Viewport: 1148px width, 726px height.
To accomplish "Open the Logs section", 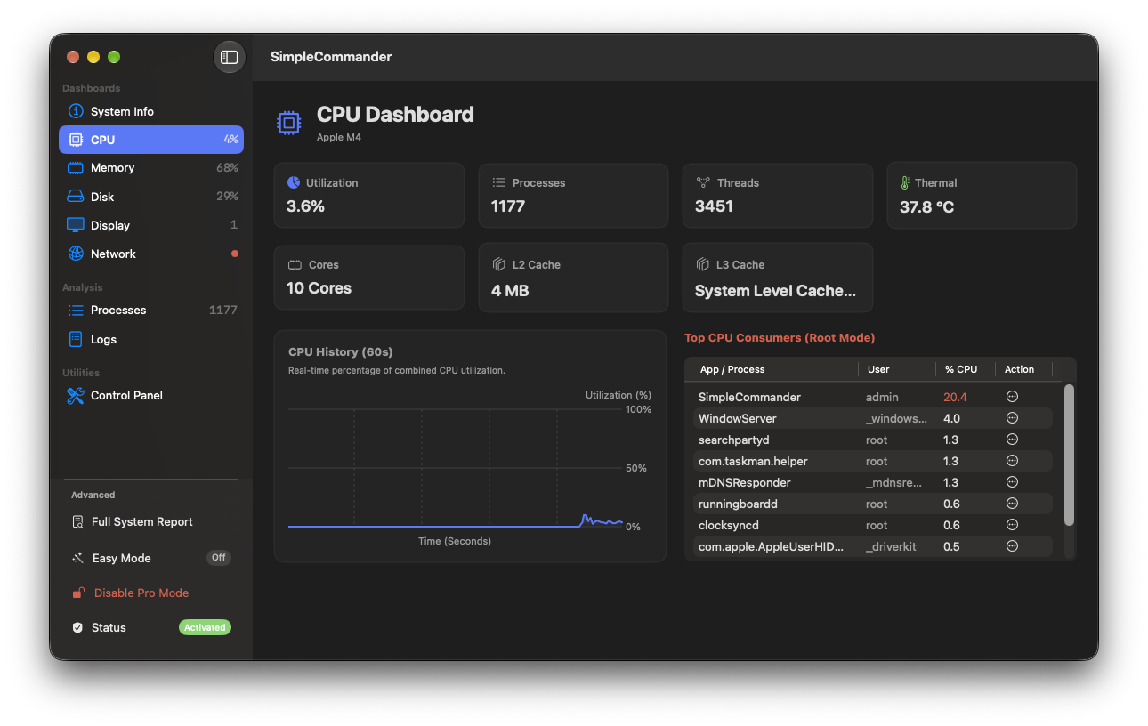I will tap(151, 339).
